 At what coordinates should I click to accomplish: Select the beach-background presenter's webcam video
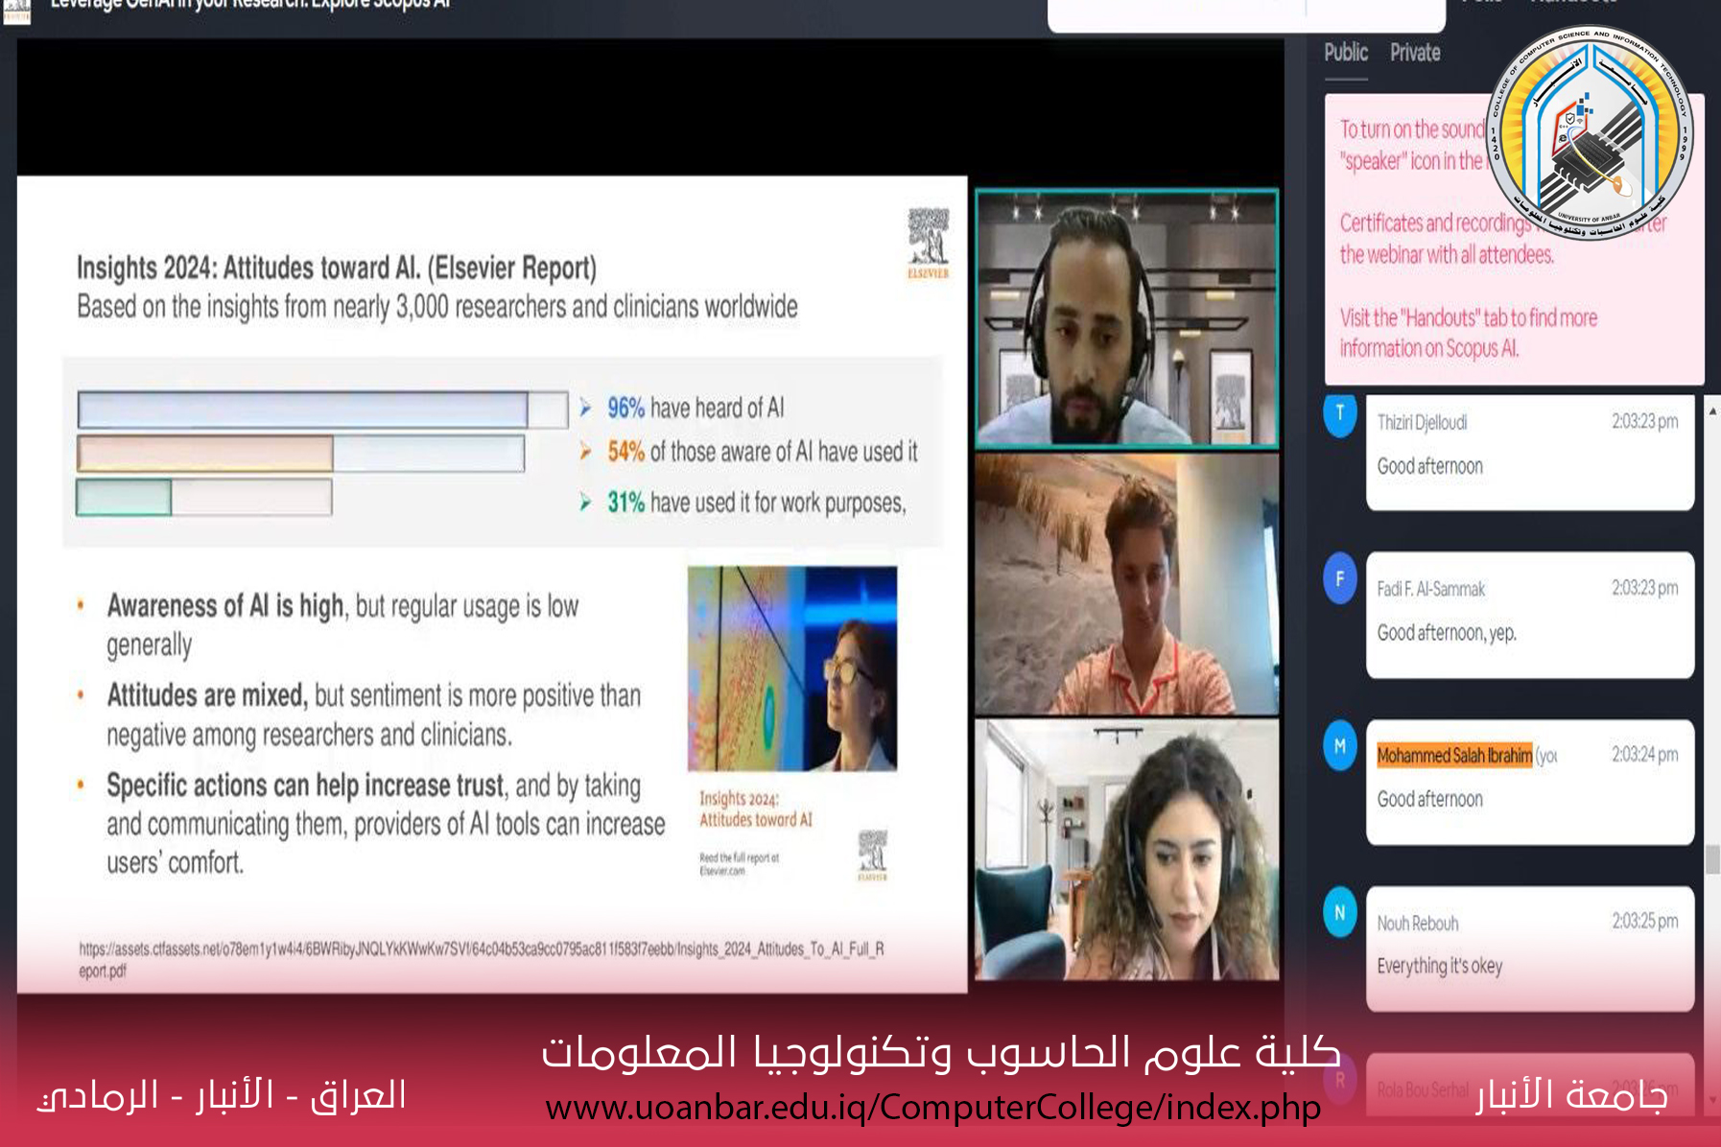click(1127, 584)
